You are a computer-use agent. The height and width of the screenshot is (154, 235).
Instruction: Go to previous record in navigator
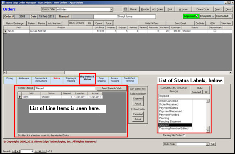(x=18, y=151)
